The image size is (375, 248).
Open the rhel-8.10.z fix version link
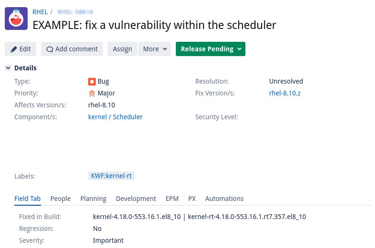click(284, 93)
